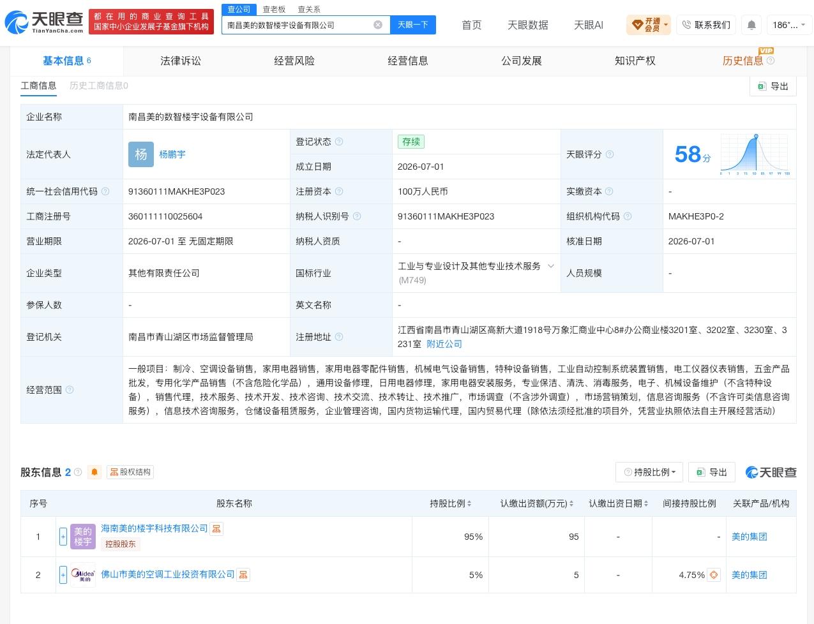Open the 法律诉讼 tab
814x624 pixels.
(x=181, y=61)
